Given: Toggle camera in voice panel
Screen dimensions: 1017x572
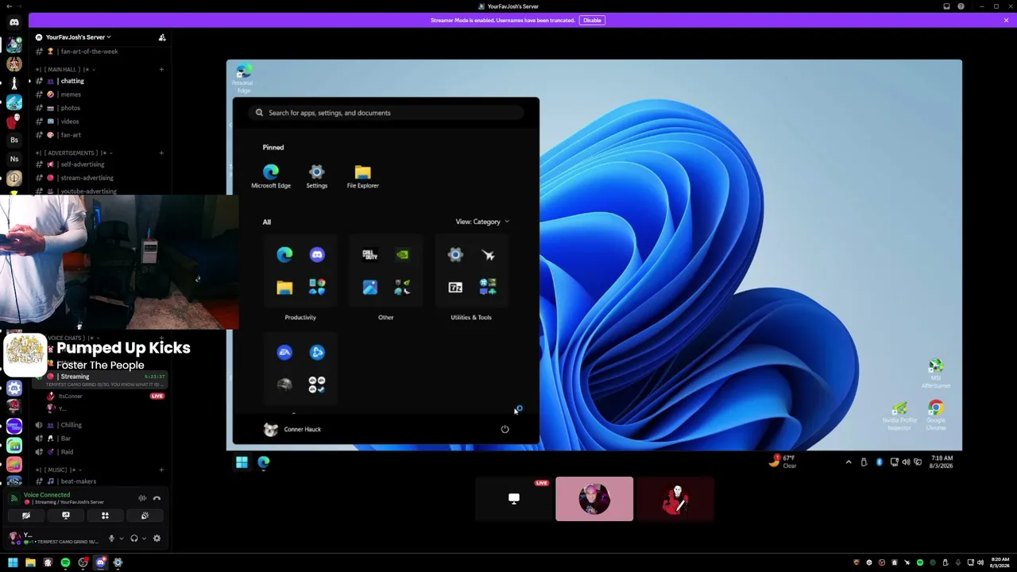Looking at the screenshot, I should pyautogui.click(x=26, y=516).
